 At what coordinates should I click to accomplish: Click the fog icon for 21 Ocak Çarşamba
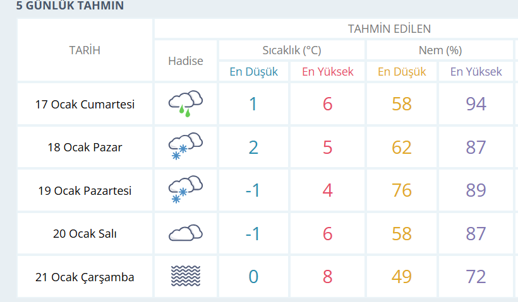[x=186, y=276]
